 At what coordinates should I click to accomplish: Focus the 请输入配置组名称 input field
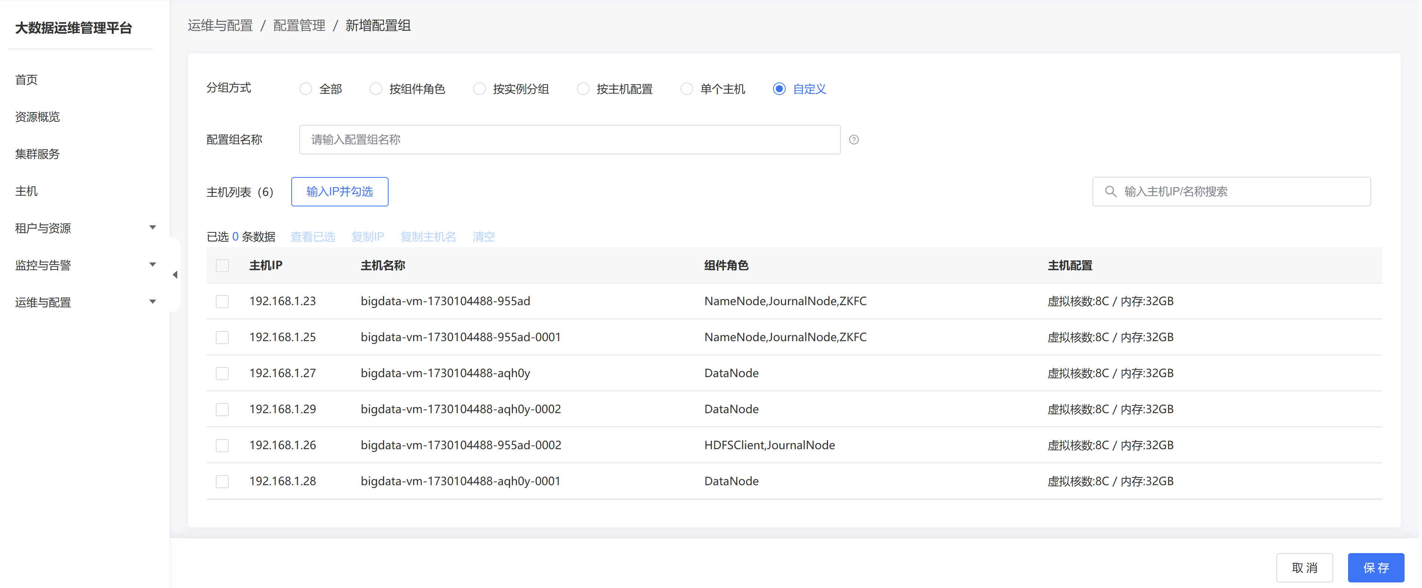click(570, 140)
